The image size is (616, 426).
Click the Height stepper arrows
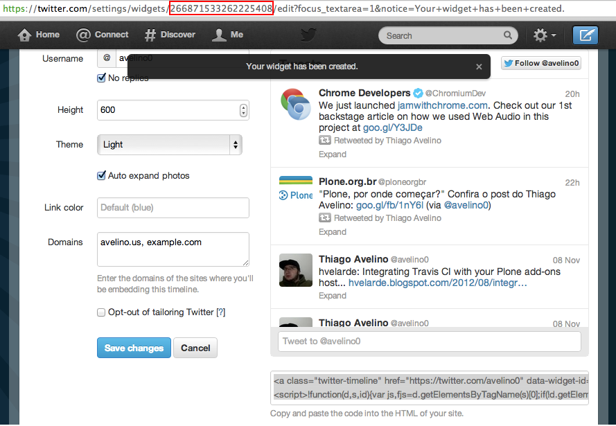click(244, 110)
